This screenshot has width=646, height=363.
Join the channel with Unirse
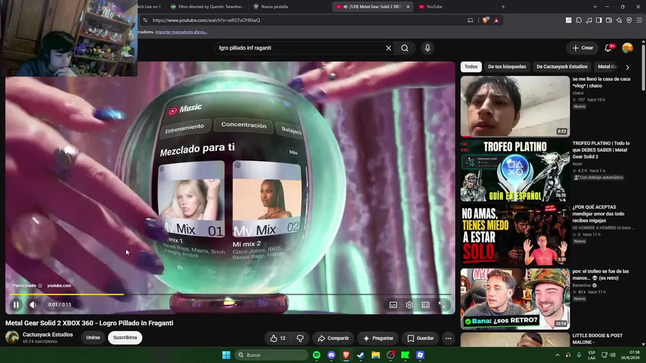click(x=93, y=337)
